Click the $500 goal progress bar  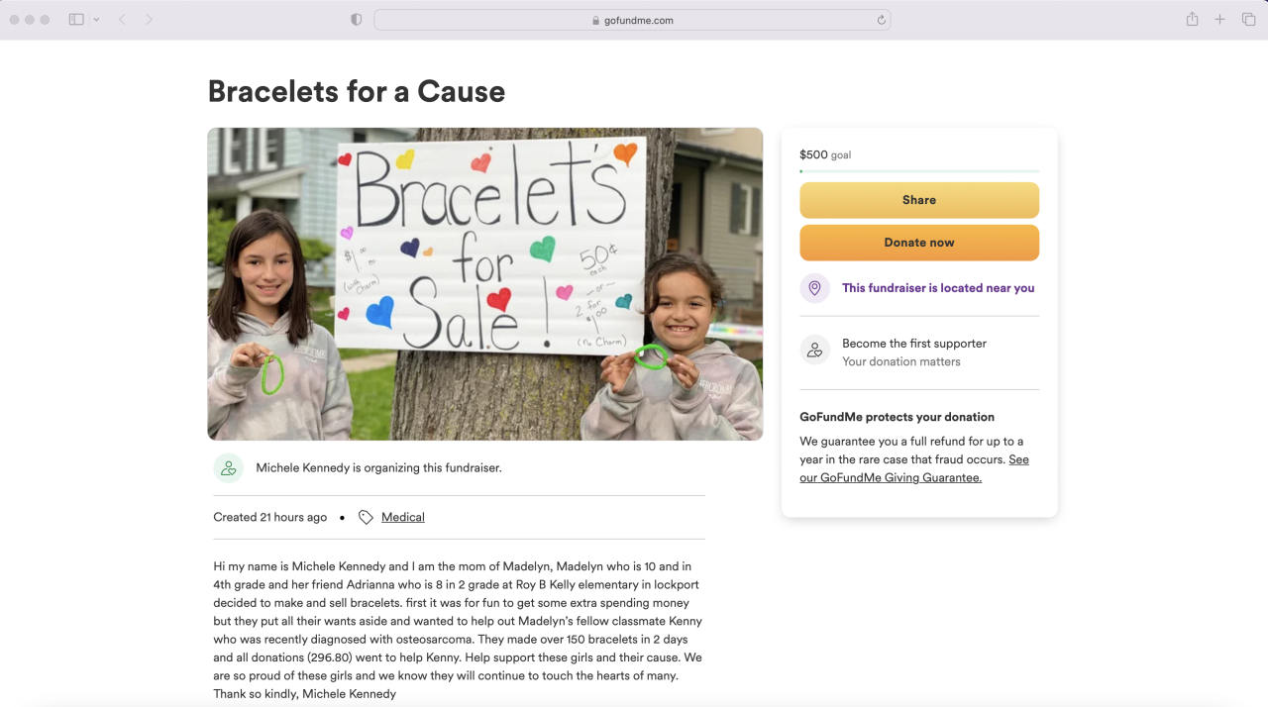tap(918, 171)
